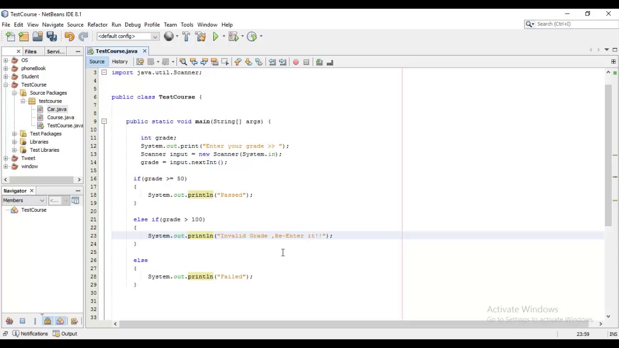Screen dimensions: 619x348
Task: Shift line left in the editor toolbar
Action: [272, 62]
